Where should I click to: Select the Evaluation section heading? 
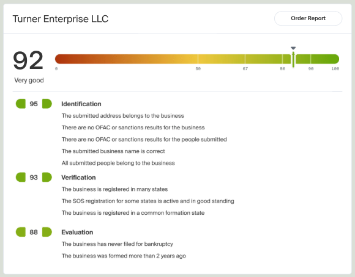point(77,232)
